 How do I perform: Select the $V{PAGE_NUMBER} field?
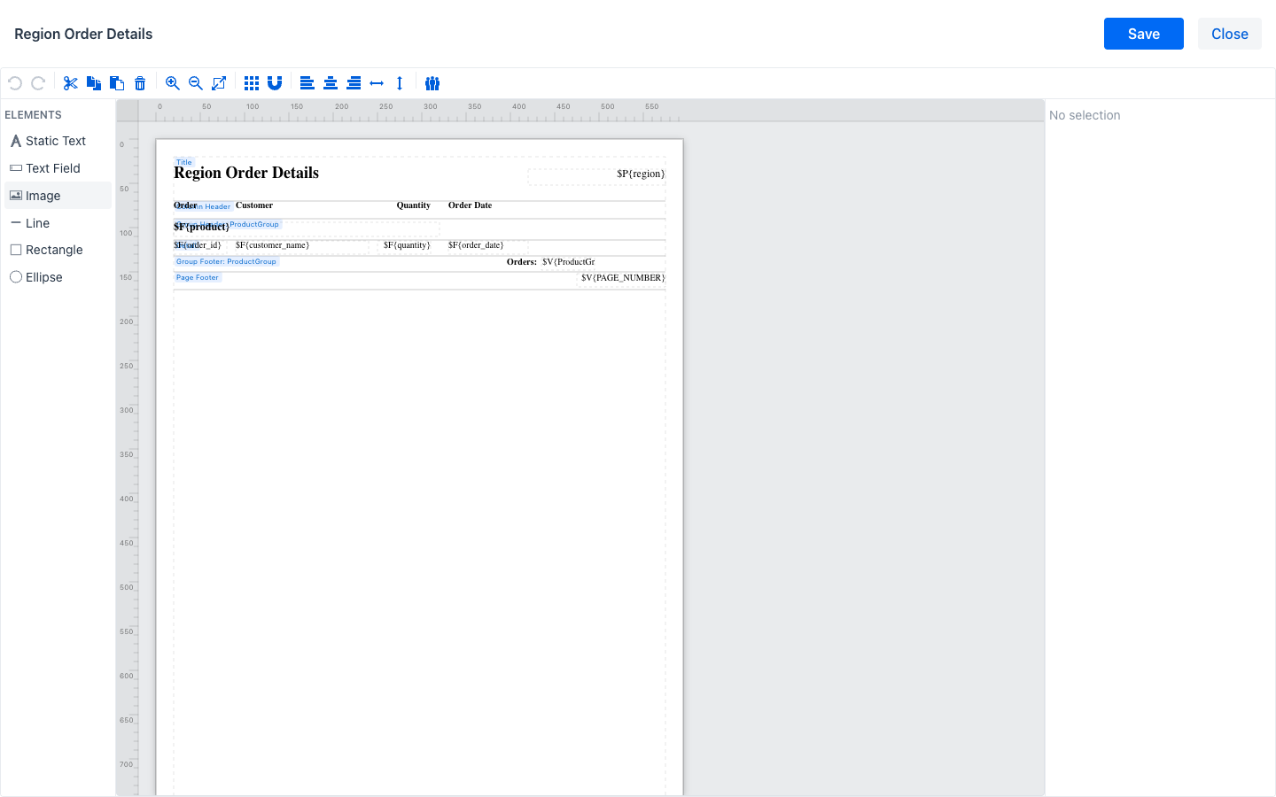[623, 278]
